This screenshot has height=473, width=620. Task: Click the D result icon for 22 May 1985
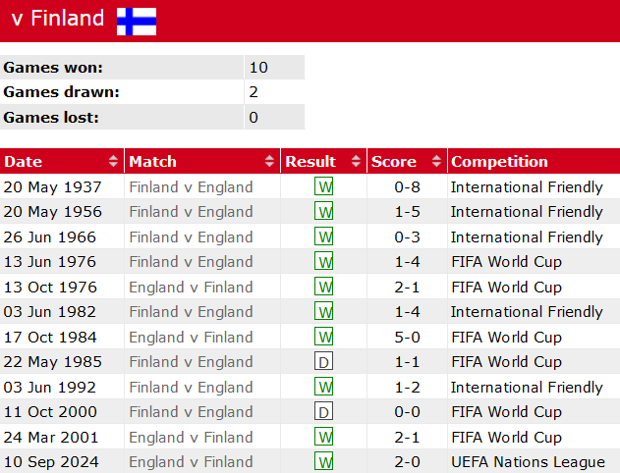324,362
